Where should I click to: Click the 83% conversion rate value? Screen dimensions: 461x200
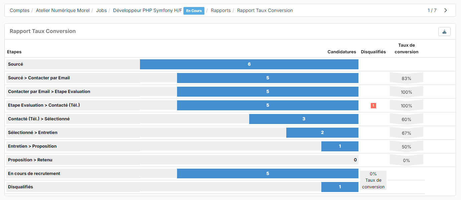pyautogui.click(x=406, y=78)
